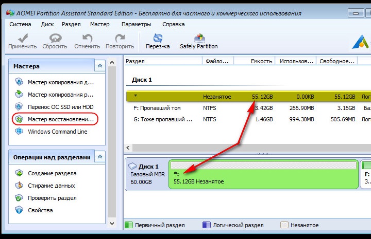Click the Мастер копирования д... disk copy icon

click(19, 82)
